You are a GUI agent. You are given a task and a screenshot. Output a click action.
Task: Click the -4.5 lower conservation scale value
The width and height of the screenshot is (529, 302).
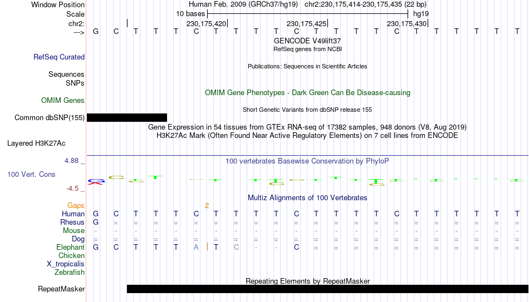[x=72, y=189]
